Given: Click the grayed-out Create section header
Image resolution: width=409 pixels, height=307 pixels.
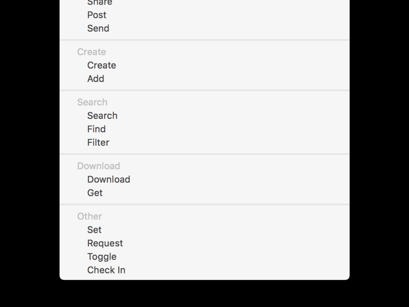Looking at the screenshot, I should click(91, 52).
